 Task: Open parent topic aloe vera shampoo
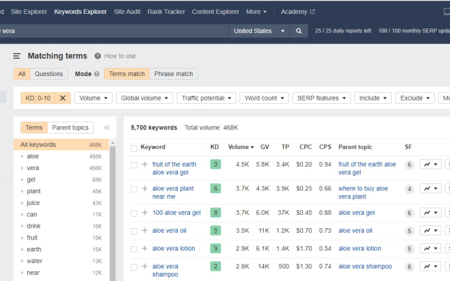(365, 266)
